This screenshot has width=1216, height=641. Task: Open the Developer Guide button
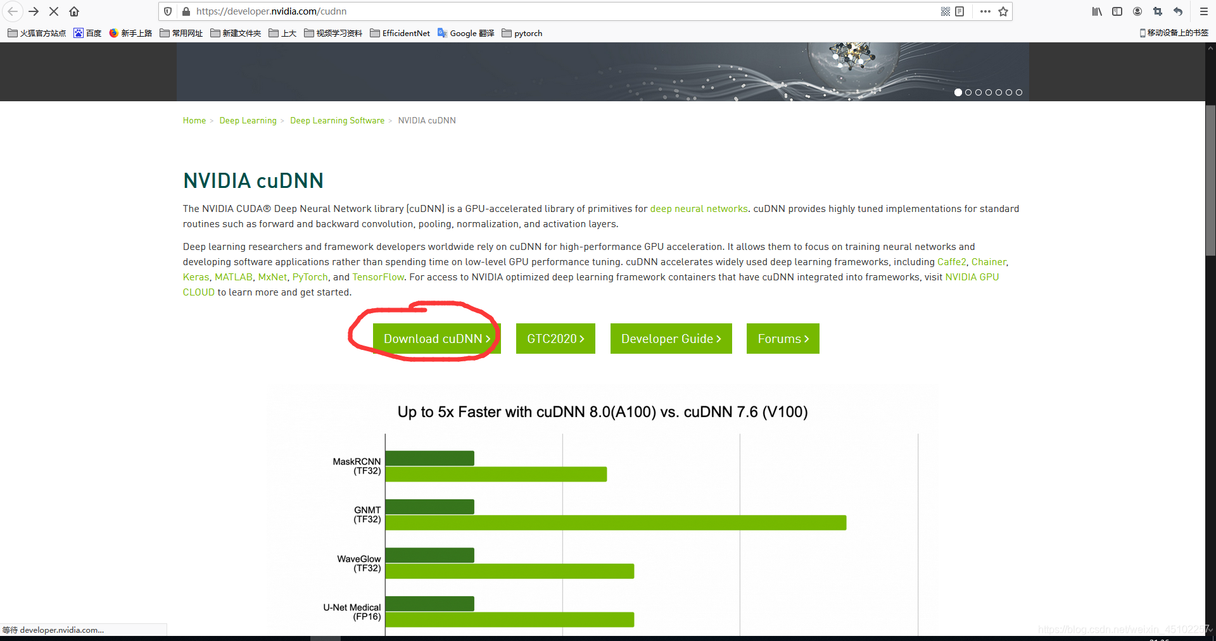pyautogui.click(x=671, y=339)
